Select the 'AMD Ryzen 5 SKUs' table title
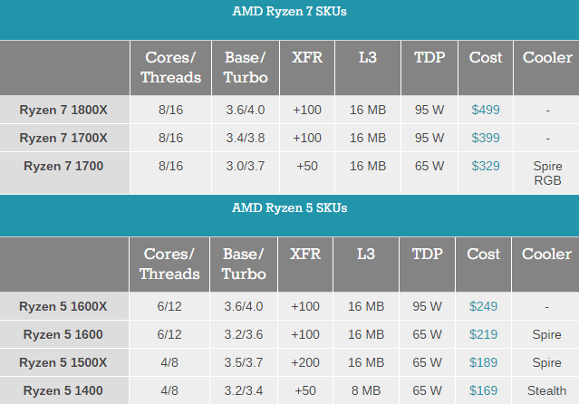The height and width of the screenshot is (404, 579). [x=290, y=208]
